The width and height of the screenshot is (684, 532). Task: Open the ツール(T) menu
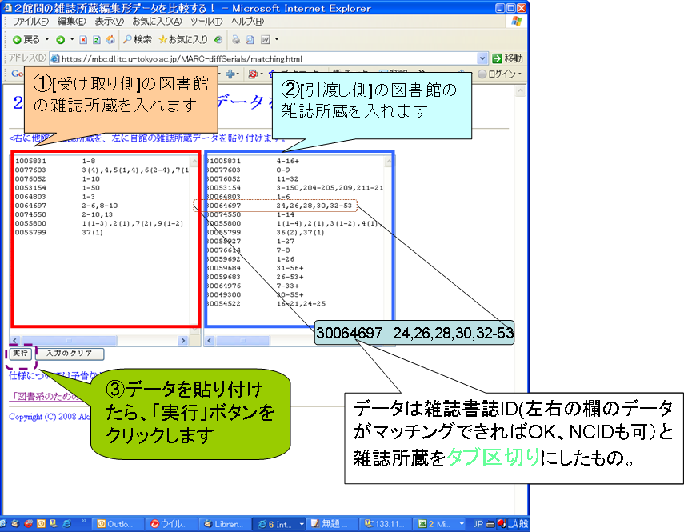point(206,22)
